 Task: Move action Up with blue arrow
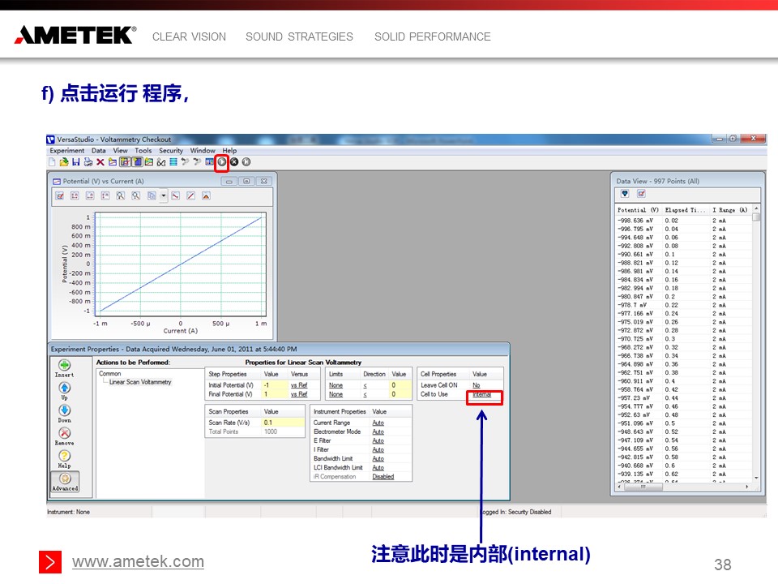pos(64,389)
